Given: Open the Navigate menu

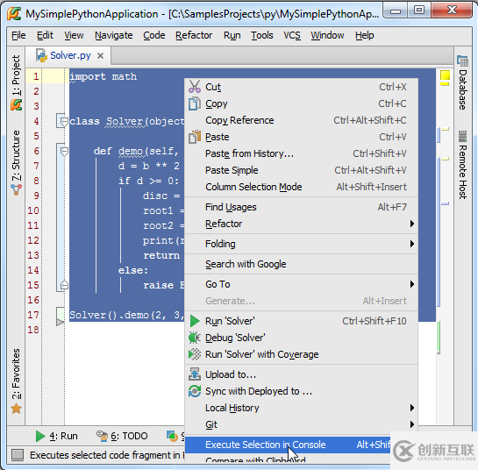Looking at the screenshot, I should tap(114, 36).
